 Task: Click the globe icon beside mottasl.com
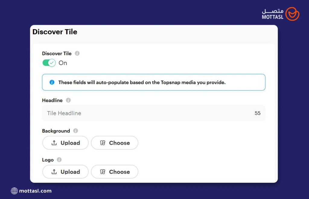[14, 191]
